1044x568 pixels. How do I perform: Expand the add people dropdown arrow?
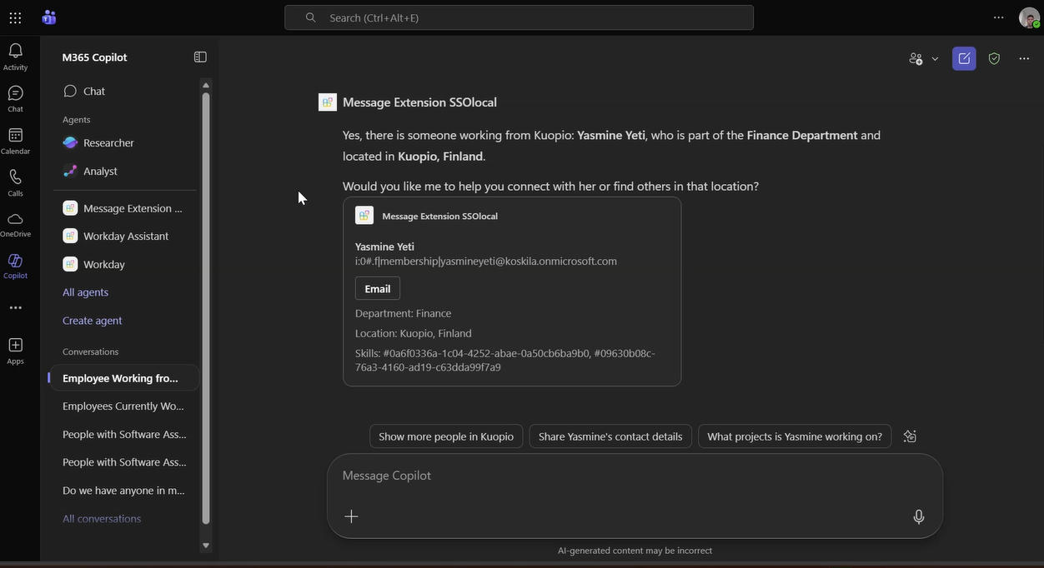[935, 59]
